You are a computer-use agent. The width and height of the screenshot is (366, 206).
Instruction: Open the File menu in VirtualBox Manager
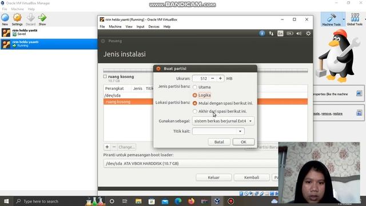point(5,9)
